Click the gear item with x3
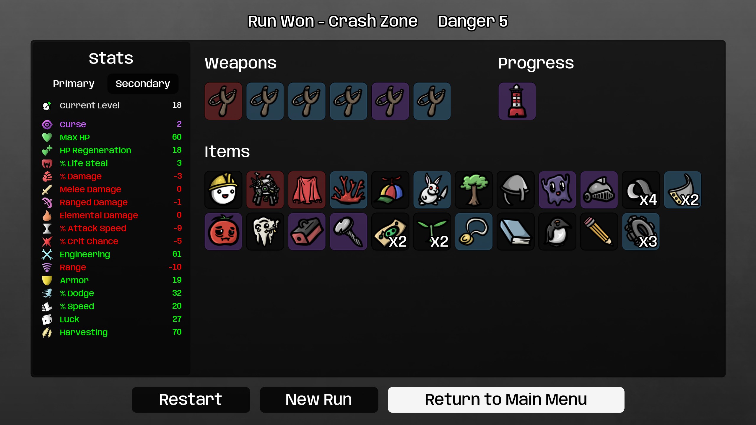Viewport: 756px width, 425px height. coord(641,232)
